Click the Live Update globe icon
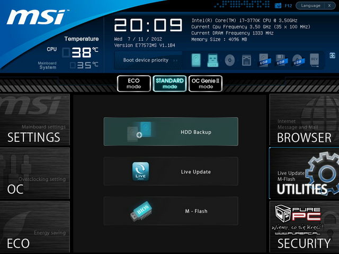The width and height of the screenshot is (339, 254). 140,171
